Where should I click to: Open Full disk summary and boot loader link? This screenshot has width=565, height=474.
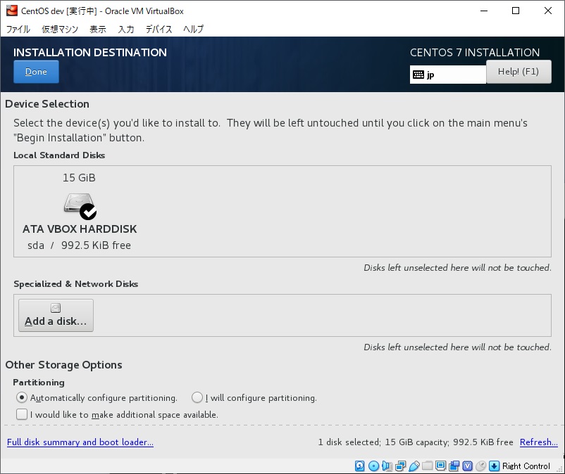tap(80, 442)
